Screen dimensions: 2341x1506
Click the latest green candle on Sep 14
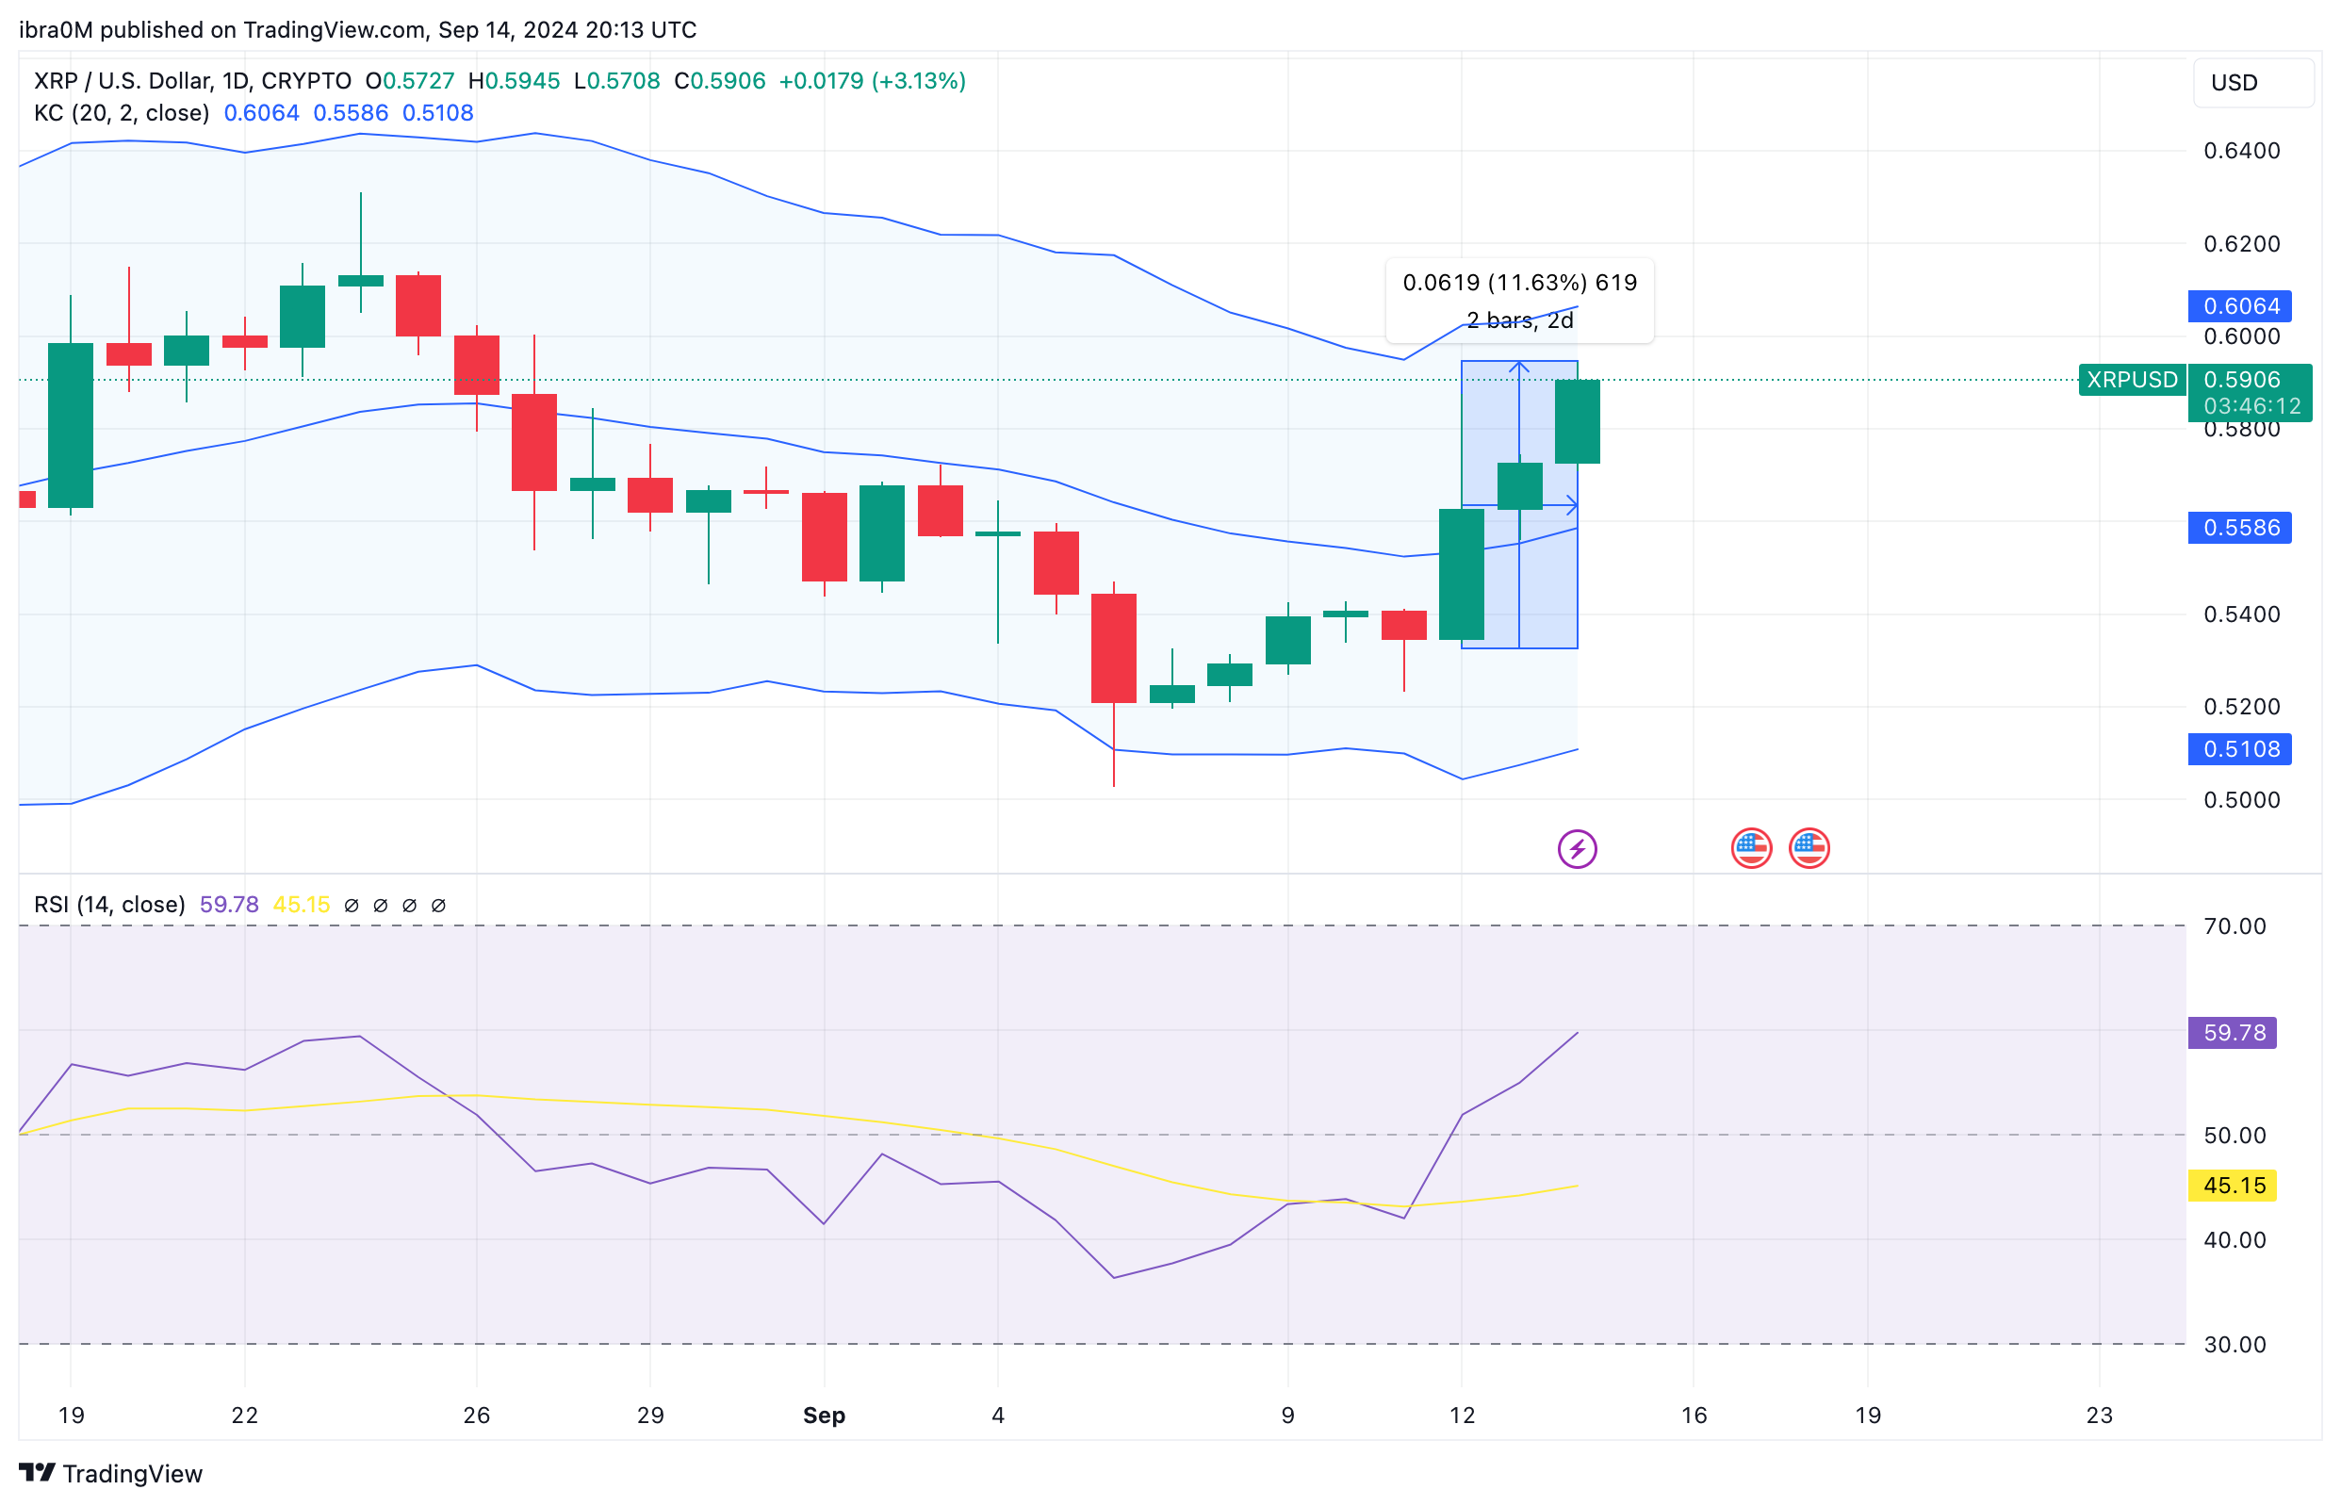[1577, 421]
